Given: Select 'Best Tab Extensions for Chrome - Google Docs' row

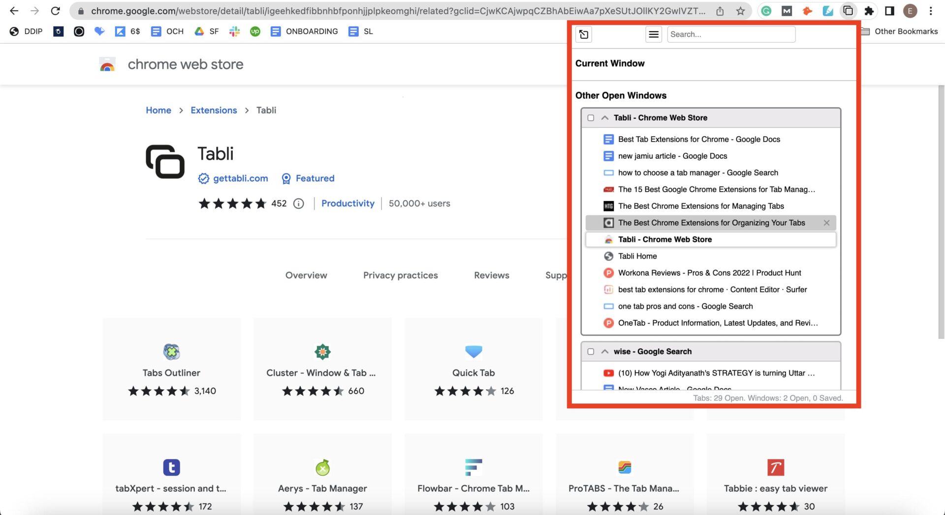Looking at the screenshot, I should point(711,140).
